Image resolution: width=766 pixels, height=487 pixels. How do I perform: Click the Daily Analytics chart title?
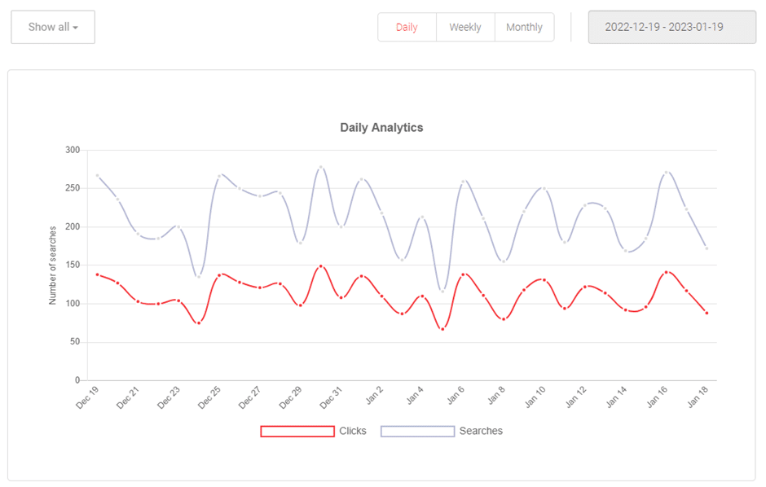[381, 127]
